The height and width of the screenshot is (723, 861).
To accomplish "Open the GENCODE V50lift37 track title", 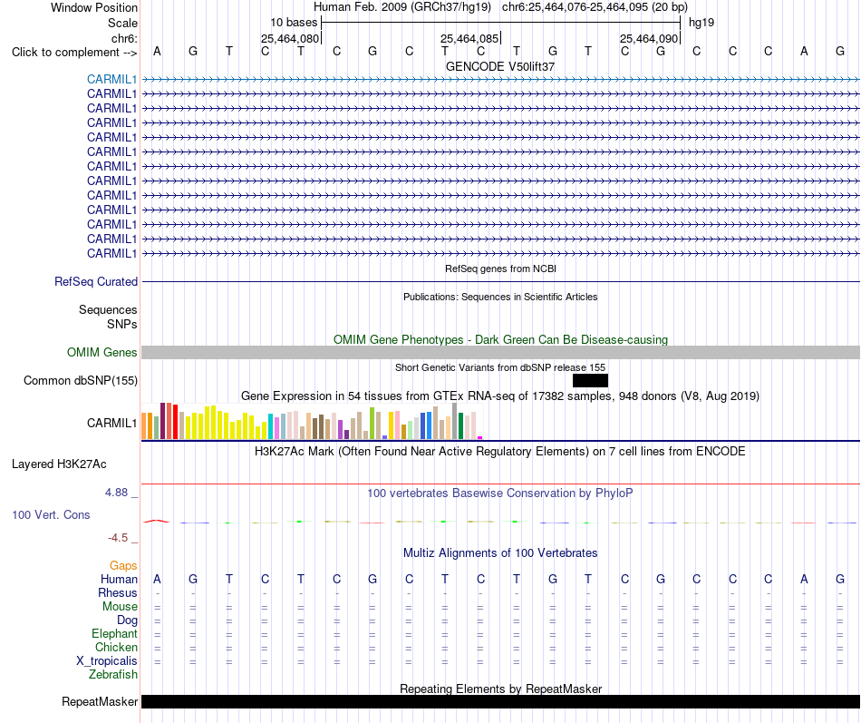I will (x=500, y=66).
